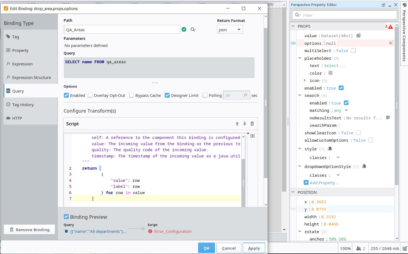This screenshot has height=254, width=408.
Task: Click the SQL Query text area
Action: (x=159, y=68)
